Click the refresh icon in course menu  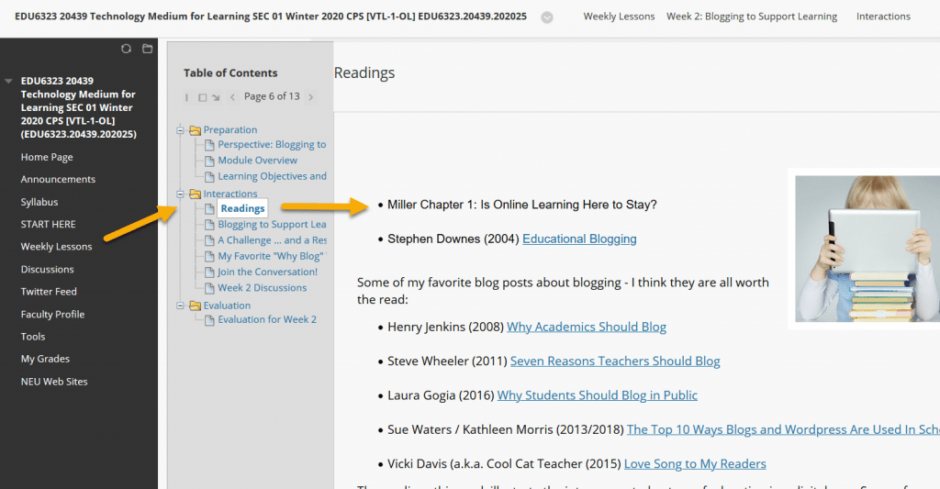coord(126,49)
